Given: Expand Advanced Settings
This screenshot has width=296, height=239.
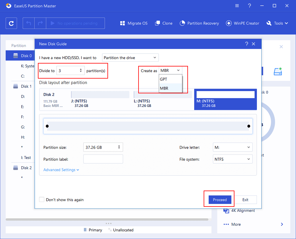Looking at the screenshot, I should tap(61, 170).
